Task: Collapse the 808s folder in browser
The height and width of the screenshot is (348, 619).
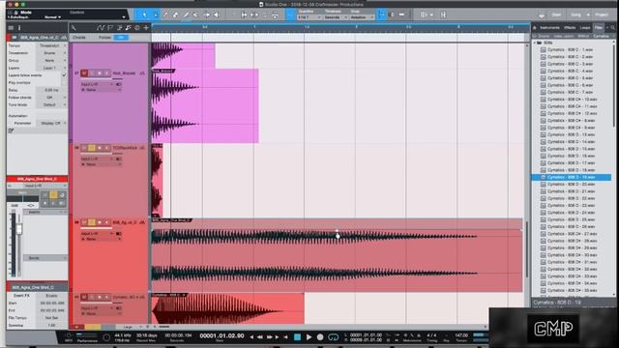Action: tap(535, 43)
